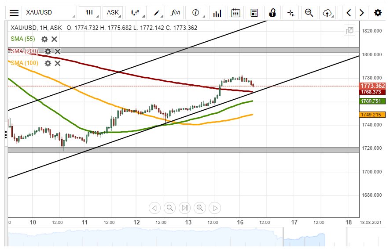Shift the chart left with the round arrow
390x249 pixels.
coord(155,208)
